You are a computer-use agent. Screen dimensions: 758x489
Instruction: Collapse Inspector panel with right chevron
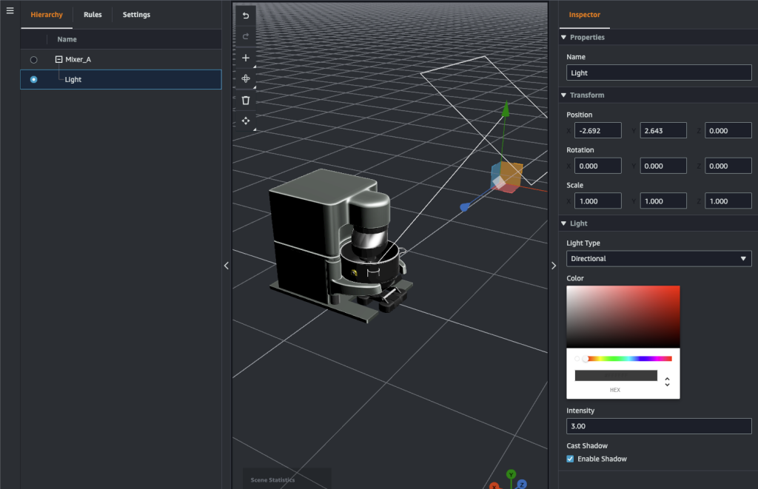pos(553,266)
